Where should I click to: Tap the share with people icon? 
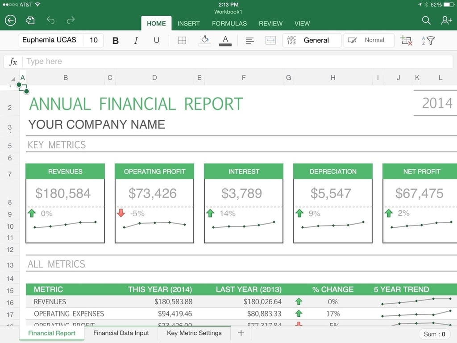[446, 20]
